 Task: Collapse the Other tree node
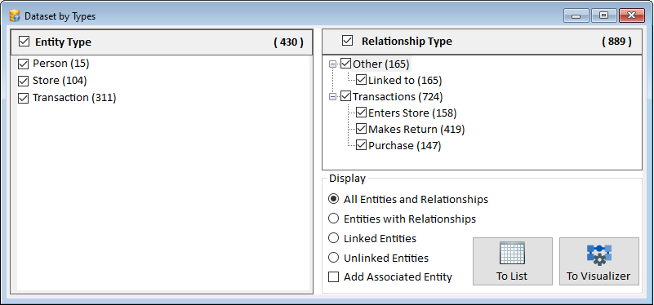tap(332, 64)
